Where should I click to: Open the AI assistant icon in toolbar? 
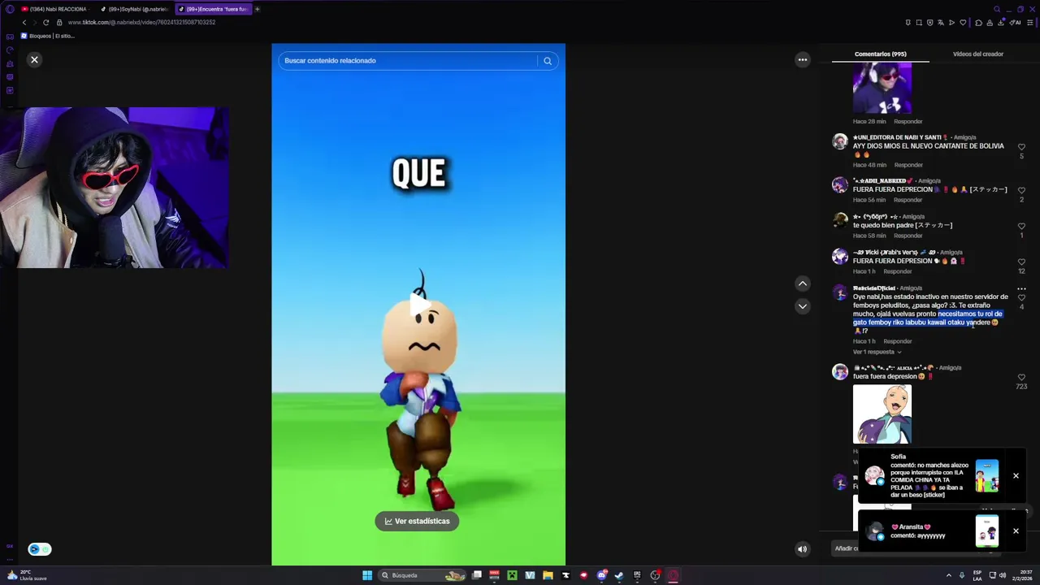1015,23
